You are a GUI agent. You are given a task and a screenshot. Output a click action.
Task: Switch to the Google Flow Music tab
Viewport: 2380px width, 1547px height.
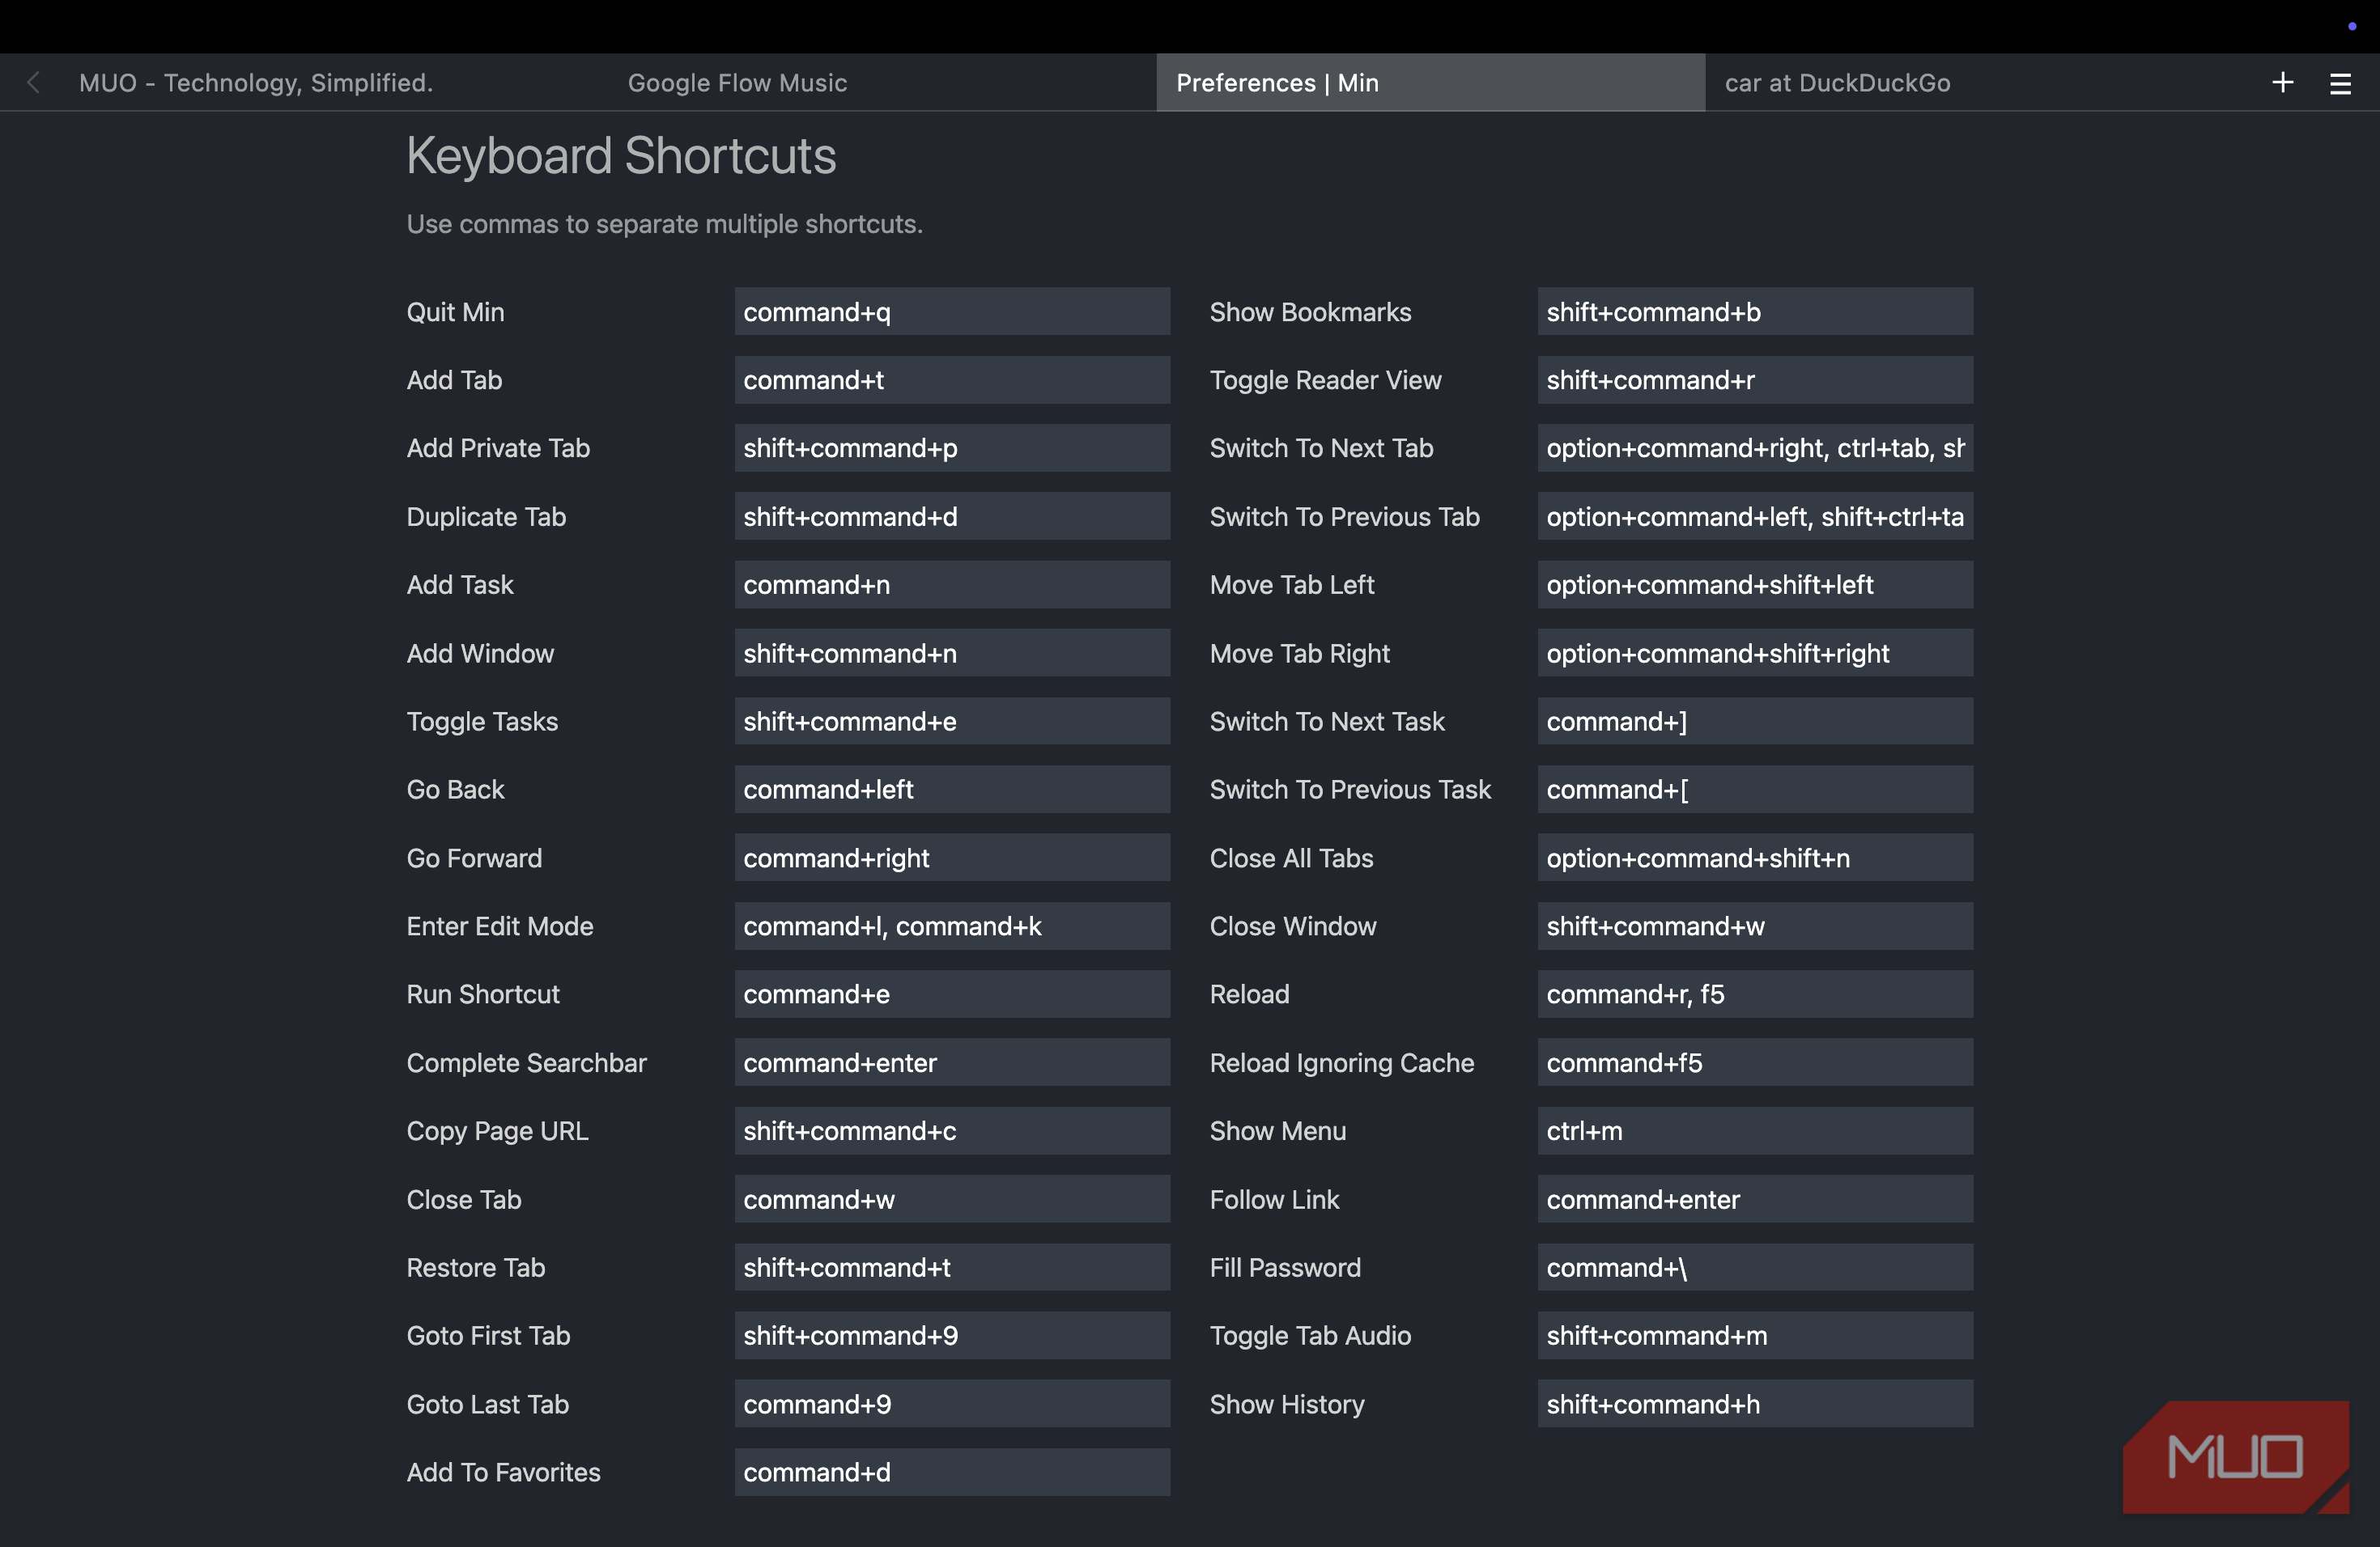[x=882, y=83]
